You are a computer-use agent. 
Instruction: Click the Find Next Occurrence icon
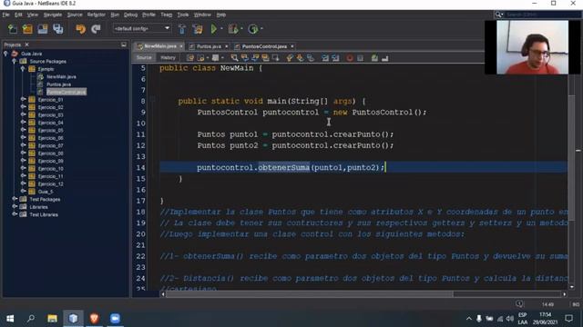click(255, 58)
